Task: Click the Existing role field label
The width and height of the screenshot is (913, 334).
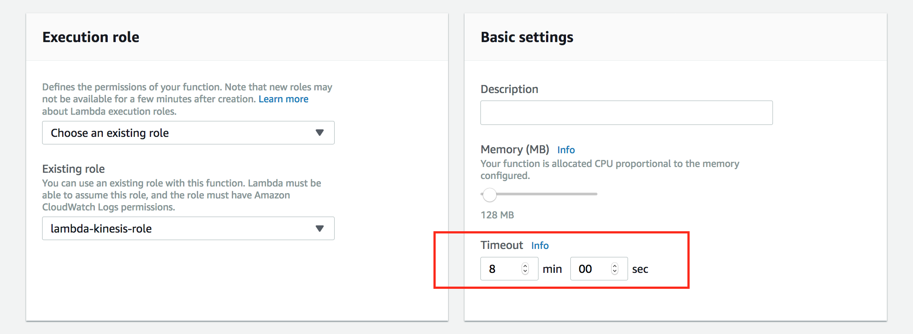Action: pyautogui.click(x=74, y=169)
